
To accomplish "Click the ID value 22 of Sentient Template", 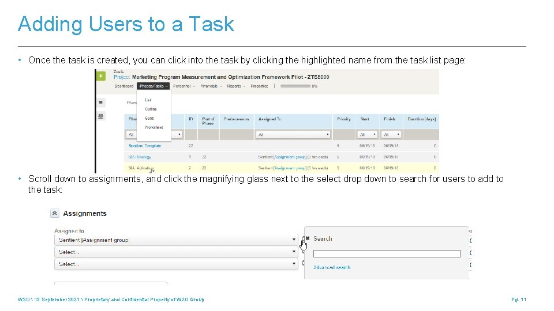I will point(191,146).
